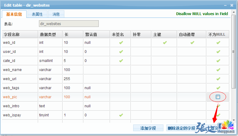
Task: Click the tinyint type cell of web_ispay
Action: click(50, 115)
